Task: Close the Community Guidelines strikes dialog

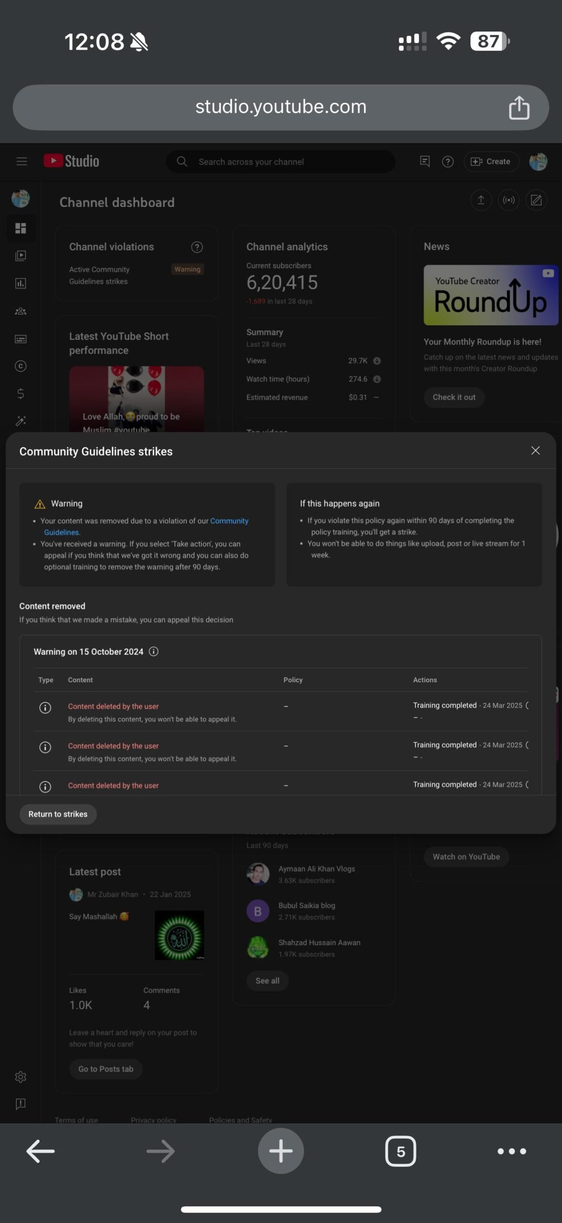Action: [x=535, y=451]
